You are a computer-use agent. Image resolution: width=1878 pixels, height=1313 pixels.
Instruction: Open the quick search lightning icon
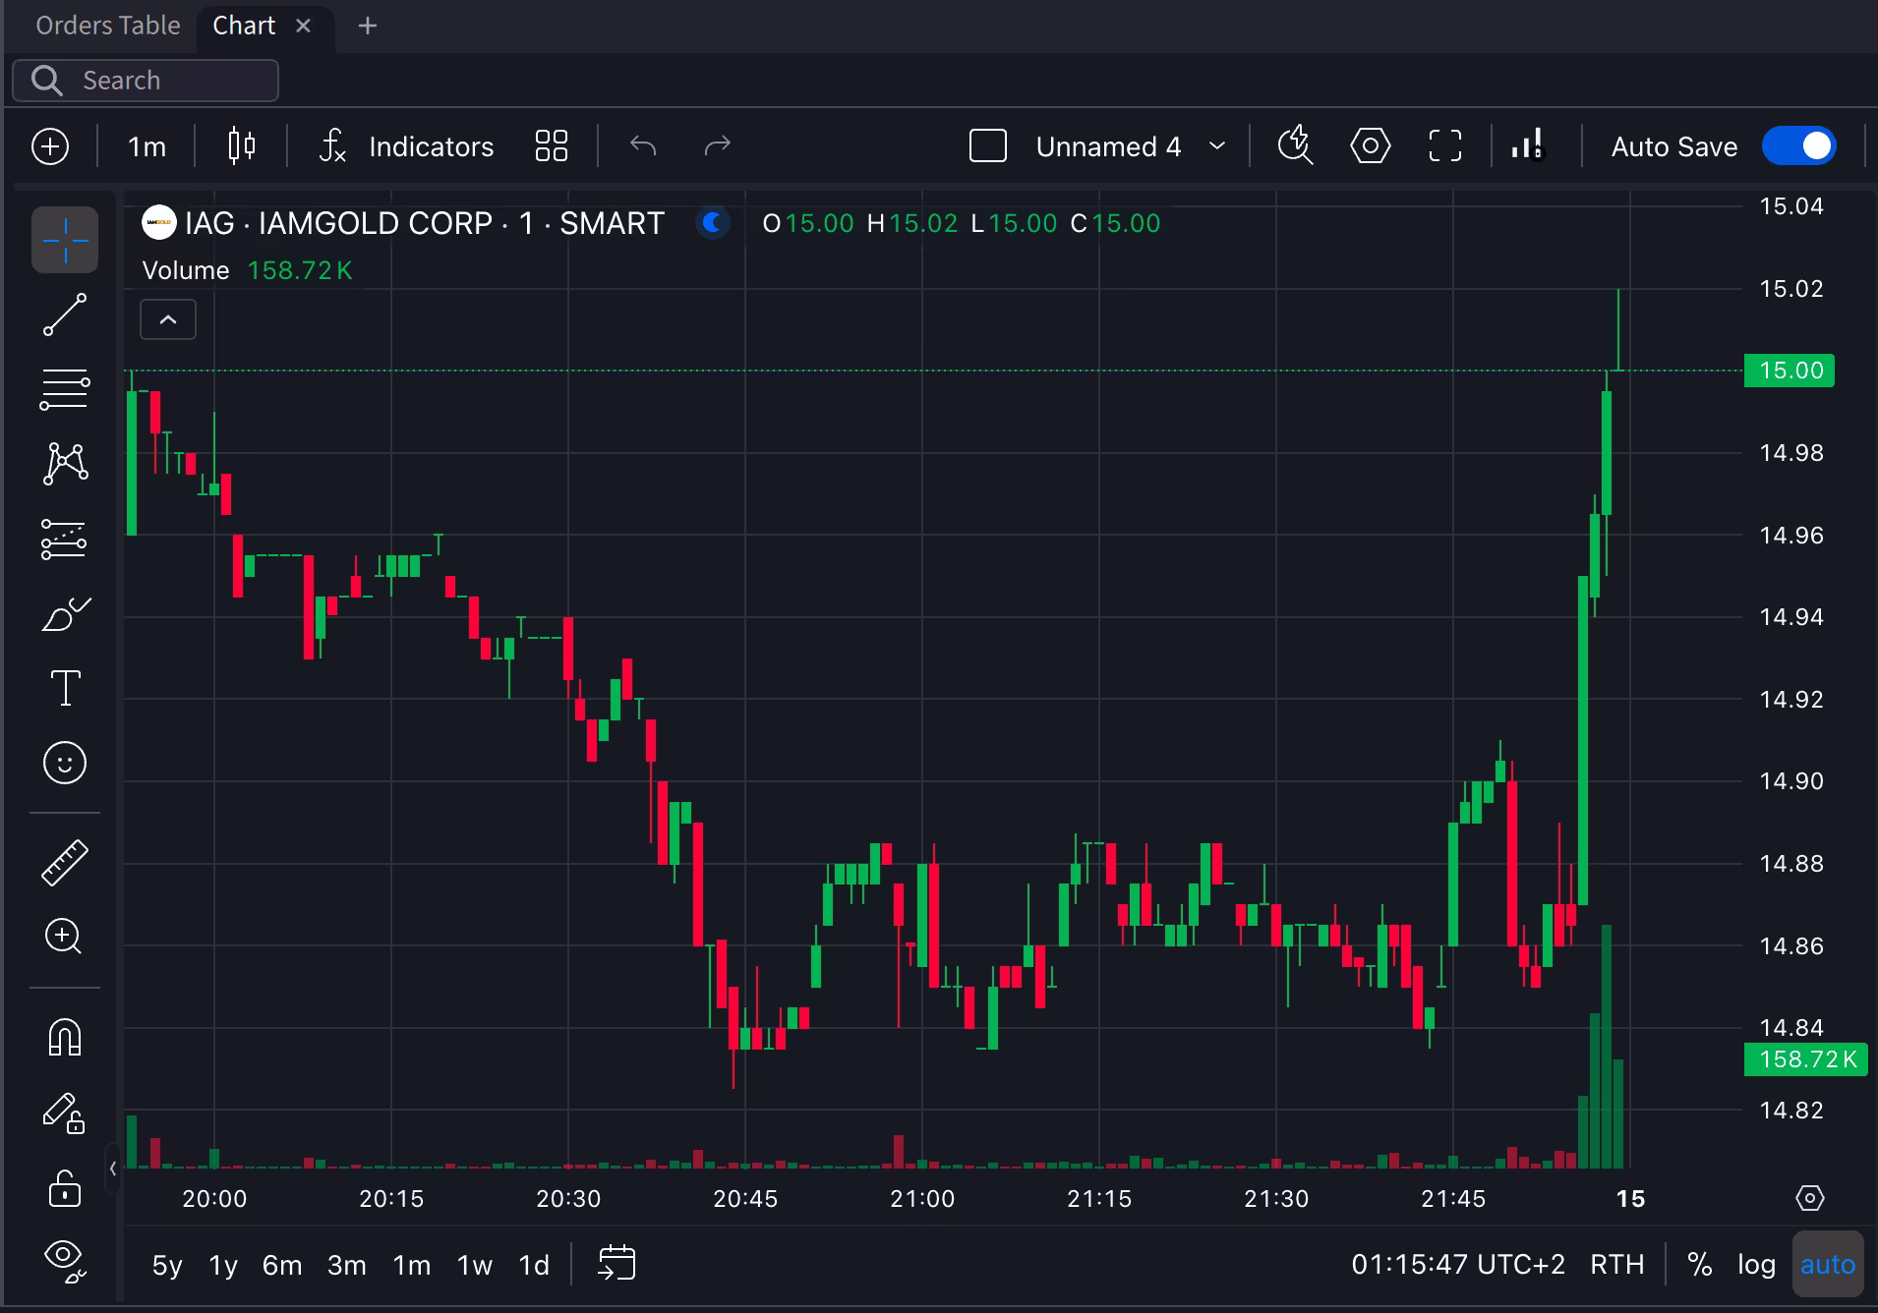pyautogui.click(x=1295, y=146)
